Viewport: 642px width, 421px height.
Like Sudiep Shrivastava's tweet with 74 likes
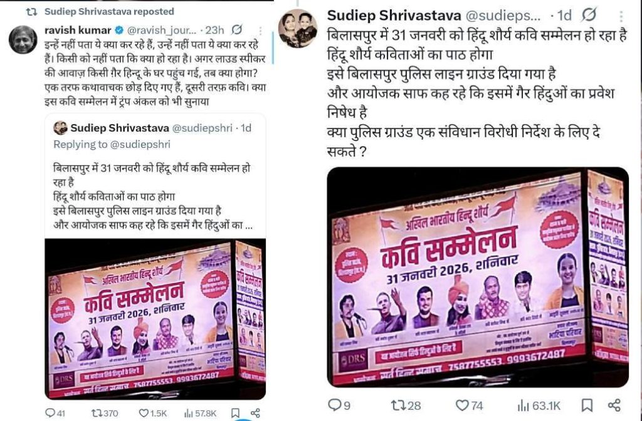click(x=469, y=405)
